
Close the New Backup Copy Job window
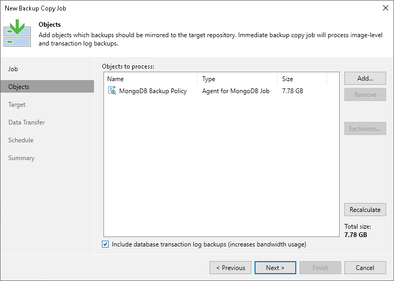(x=386, y=8)
